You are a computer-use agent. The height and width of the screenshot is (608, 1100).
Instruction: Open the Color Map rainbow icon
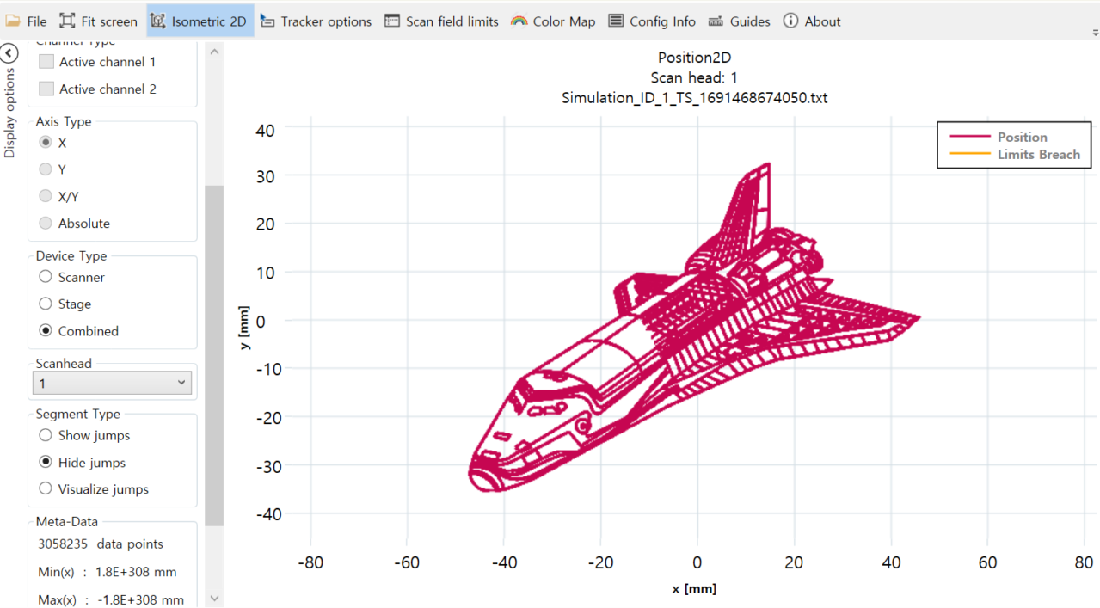[519, 21]
